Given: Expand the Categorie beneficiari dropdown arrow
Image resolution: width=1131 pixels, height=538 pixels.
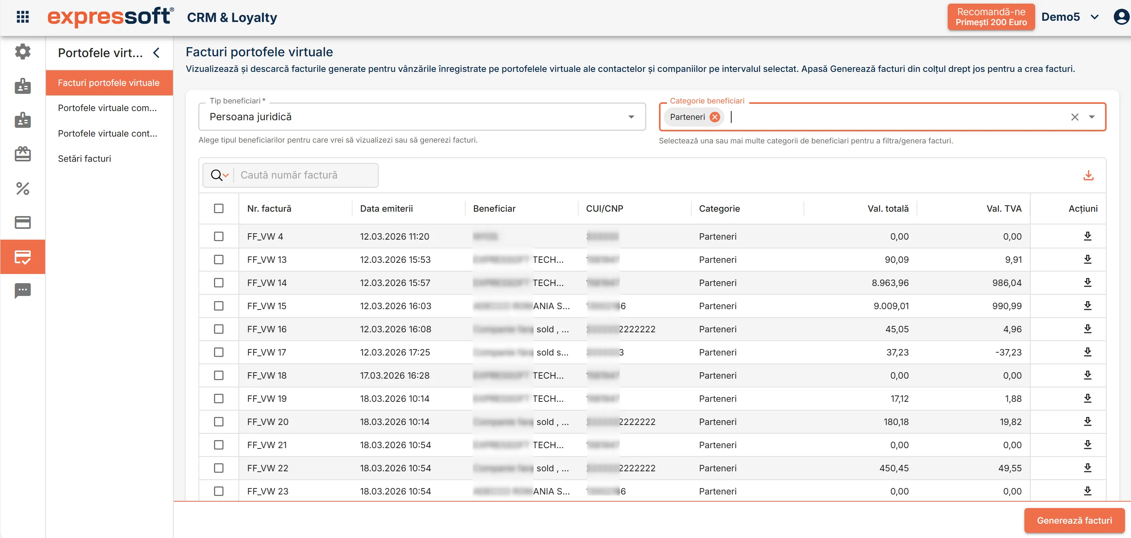Looking at the screenshot, I should (1091, 117).
